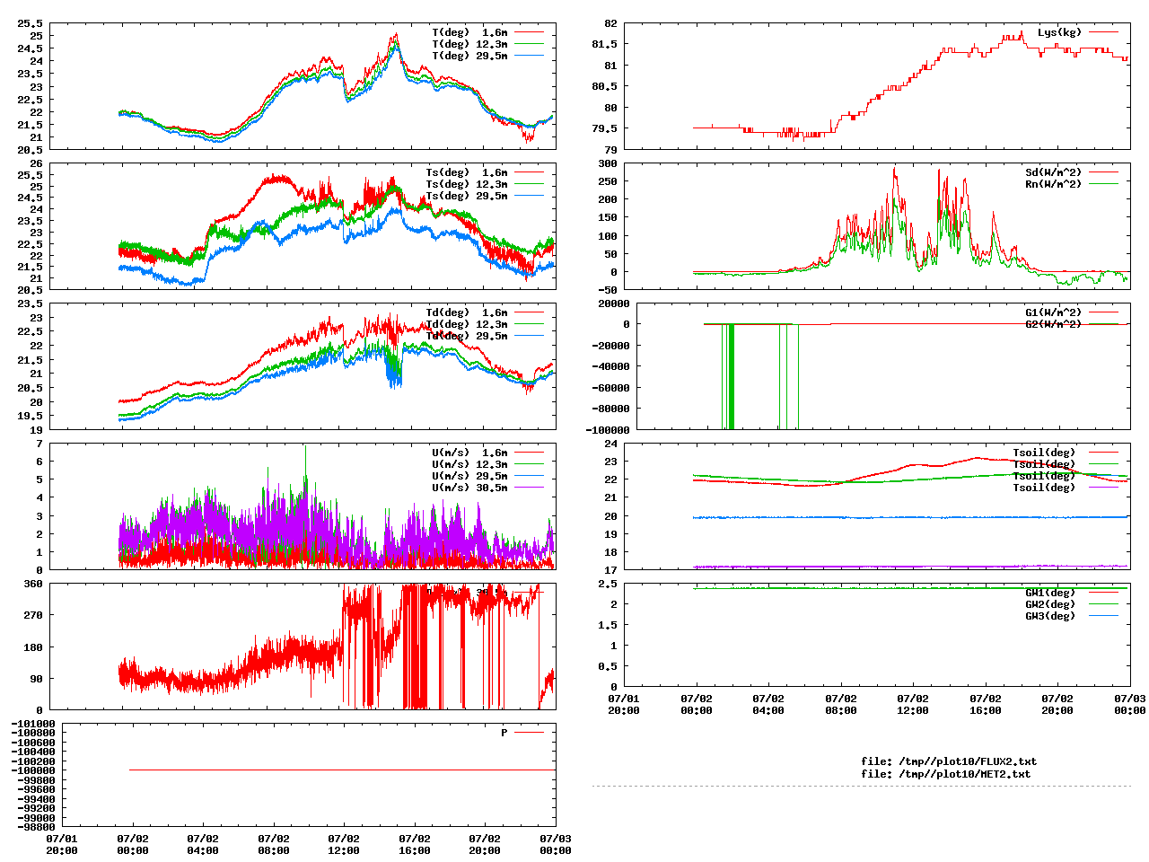Click the -50 tick on the Sd/Rn axis
1149x862 pixels.
608,290
